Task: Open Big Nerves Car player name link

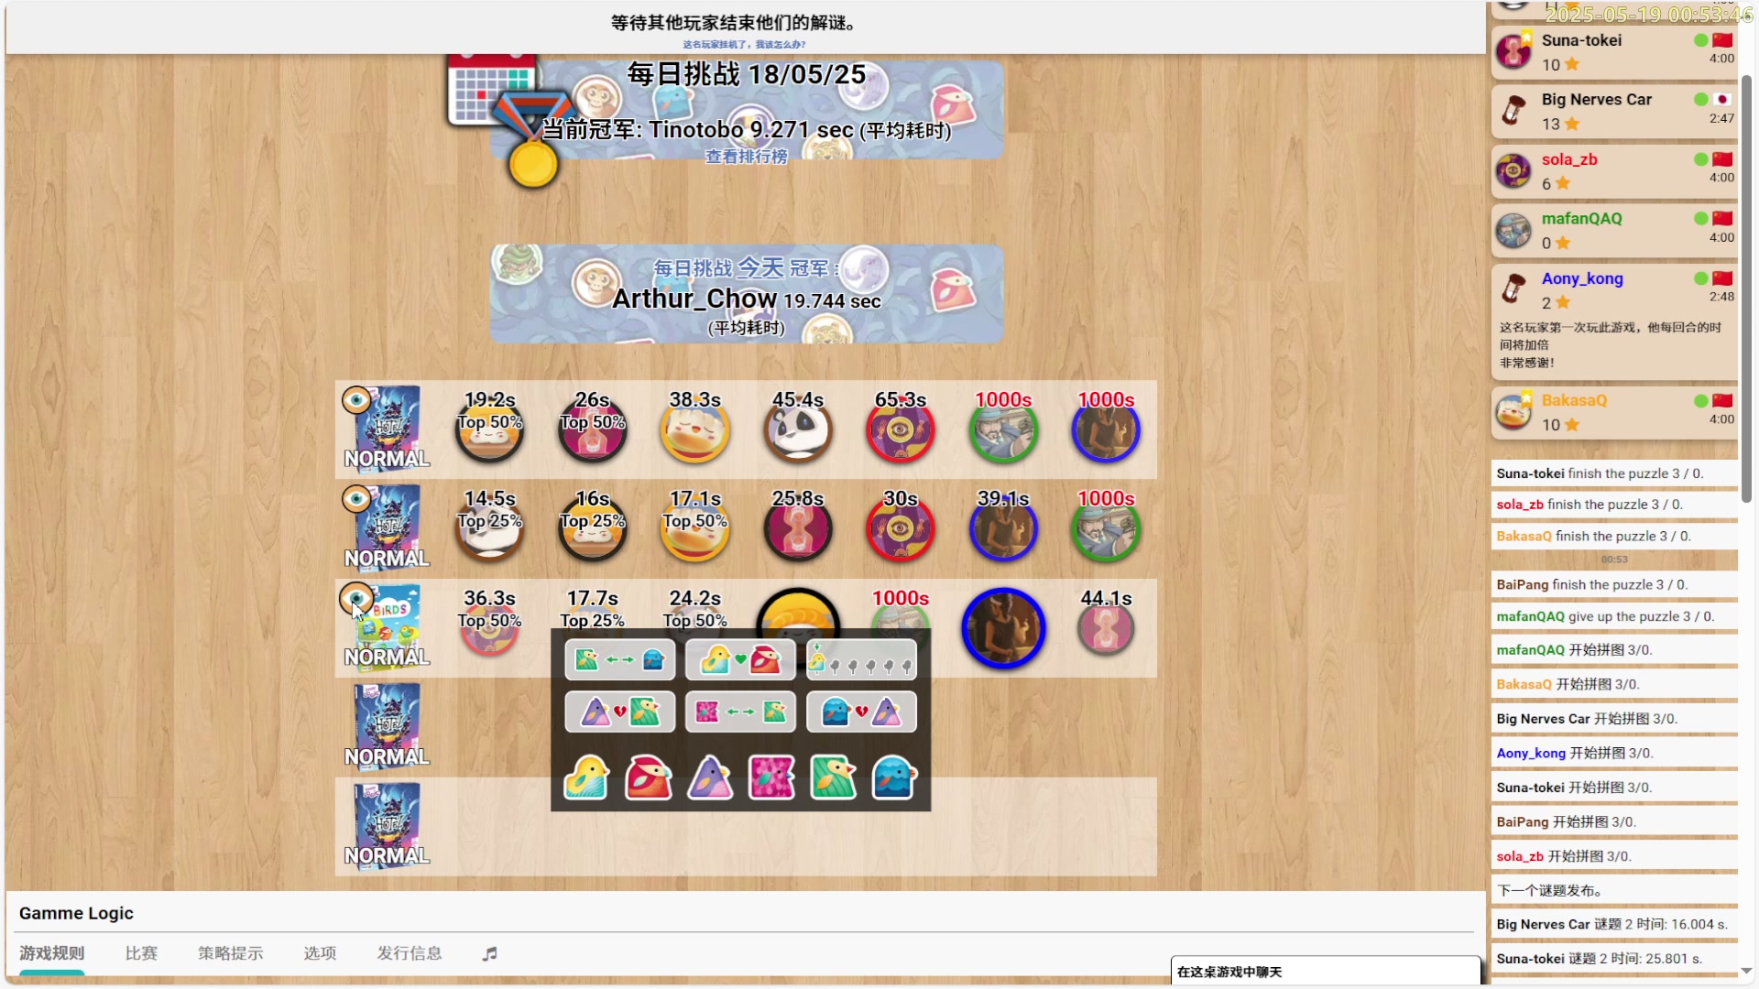Action: click(1596, 100)
